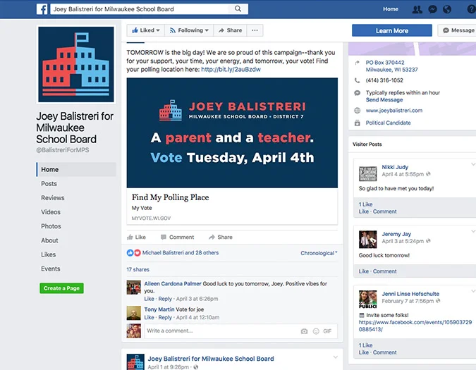The height and width of the screenshot is (370, 476).
Task: Expand options chevron on Jeremy Jay post
Action: coord(473,231)
